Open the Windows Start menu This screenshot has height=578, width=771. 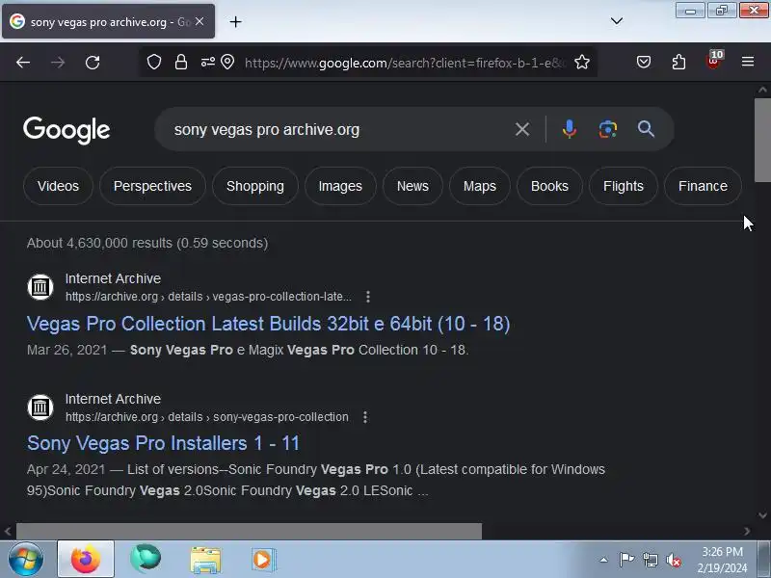25,560
